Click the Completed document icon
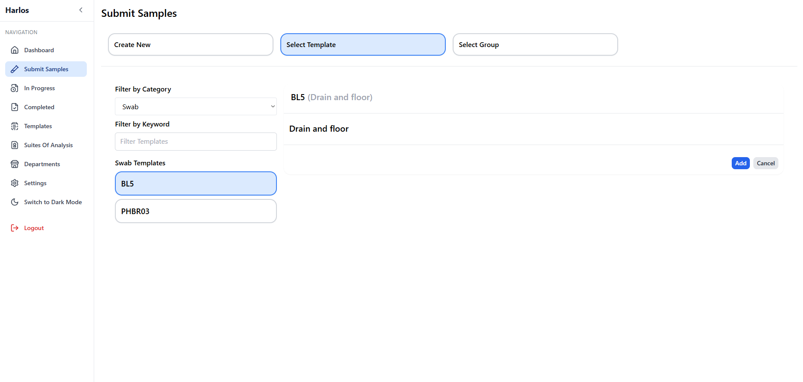The height and width of the screenshot is (382, 803). pyautogui.click(x=15, y=107)
